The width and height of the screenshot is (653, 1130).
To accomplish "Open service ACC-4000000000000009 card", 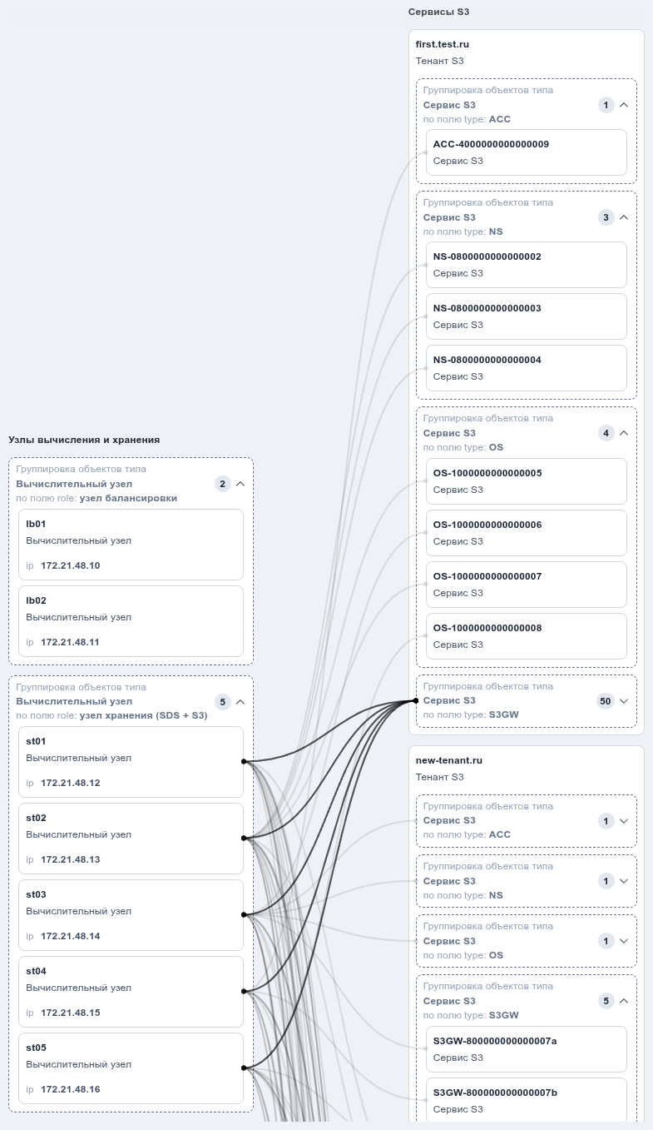I will [527, 152].
